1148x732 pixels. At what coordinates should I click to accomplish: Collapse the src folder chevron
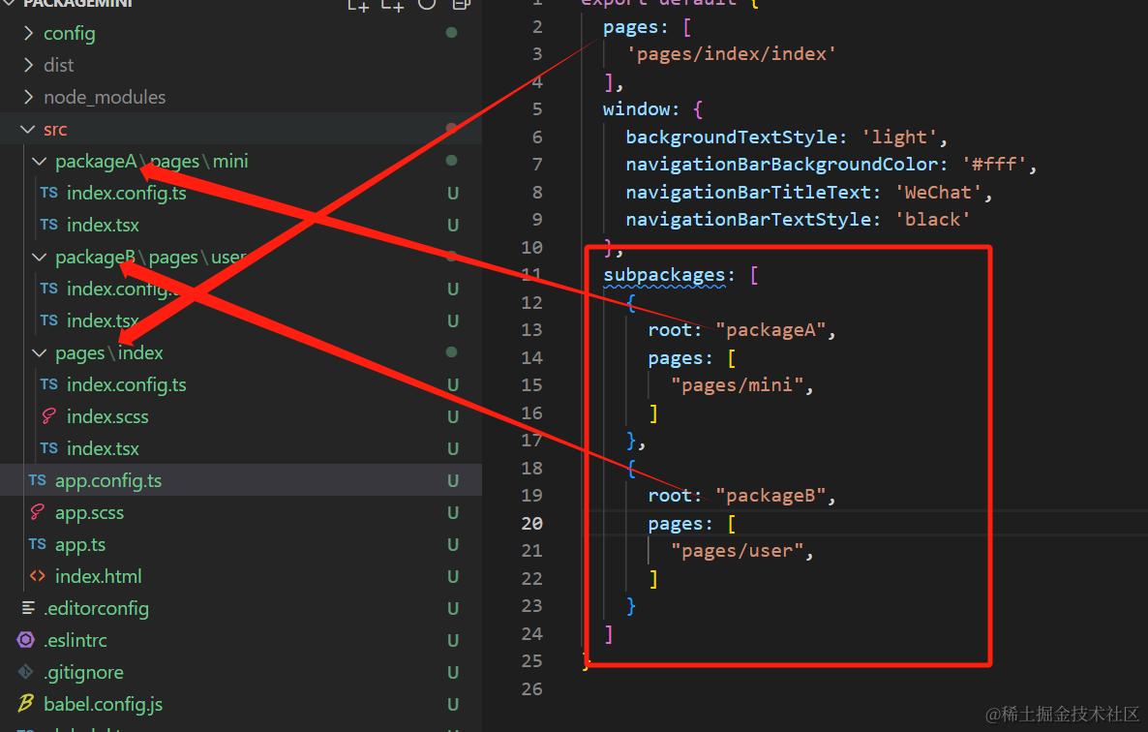pos(28,129)
